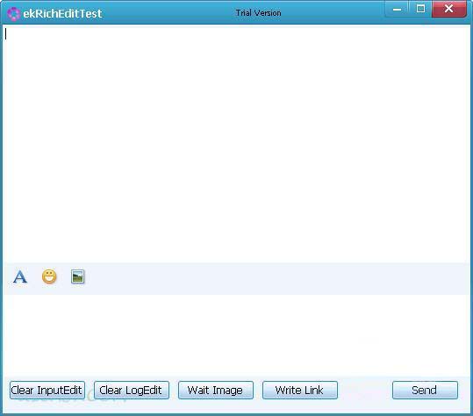Click the insert picture icon
The height and width of the screenshot is (416, 473).
(x=78, y=276)
